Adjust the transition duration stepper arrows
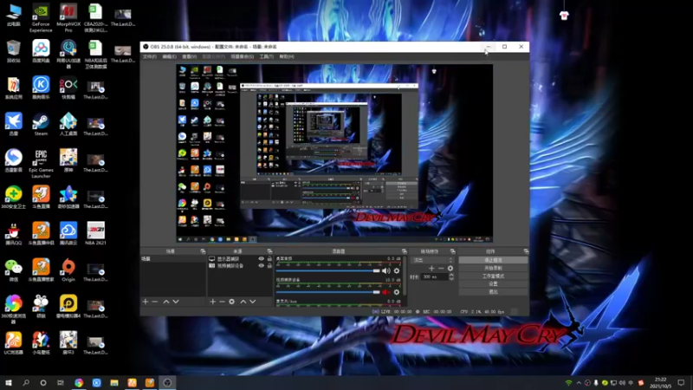693x390 pixels. pos(451,276)
